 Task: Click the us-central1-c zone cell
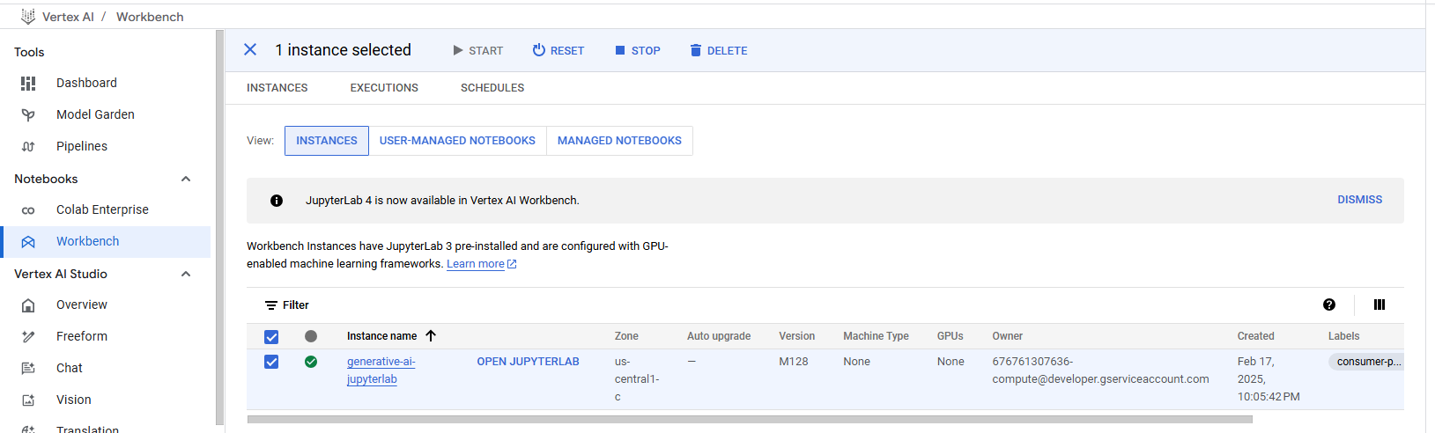637,379
